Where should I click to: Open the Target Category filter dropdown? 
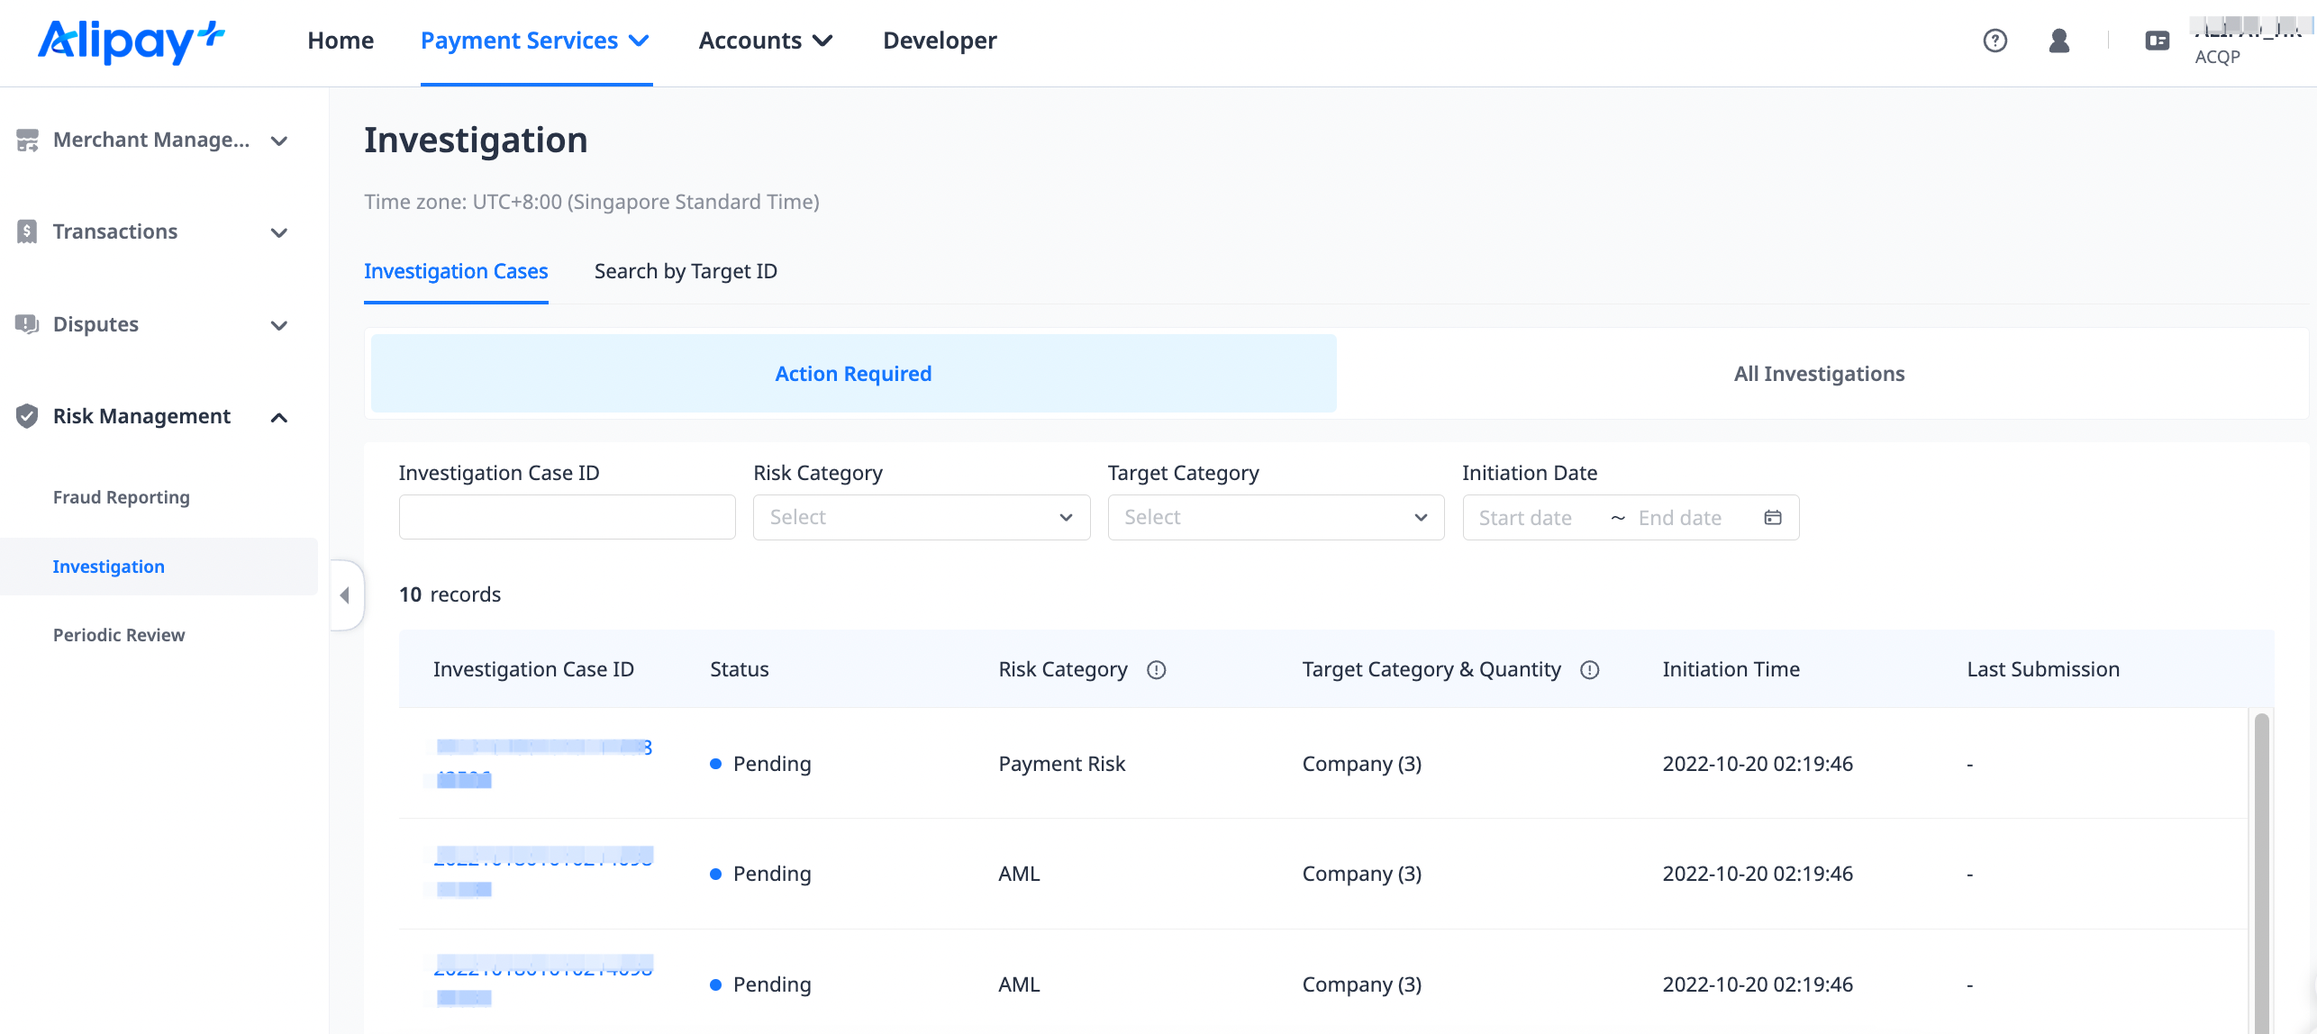pos(1275,517)
